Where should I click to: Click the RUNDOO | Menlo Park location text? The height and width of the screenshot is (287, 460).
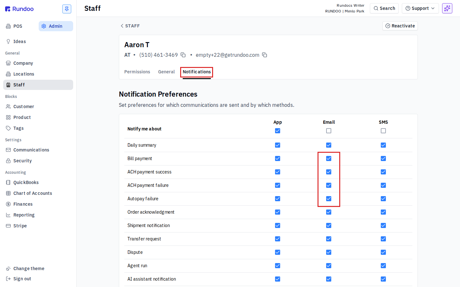tap(345, 11)
